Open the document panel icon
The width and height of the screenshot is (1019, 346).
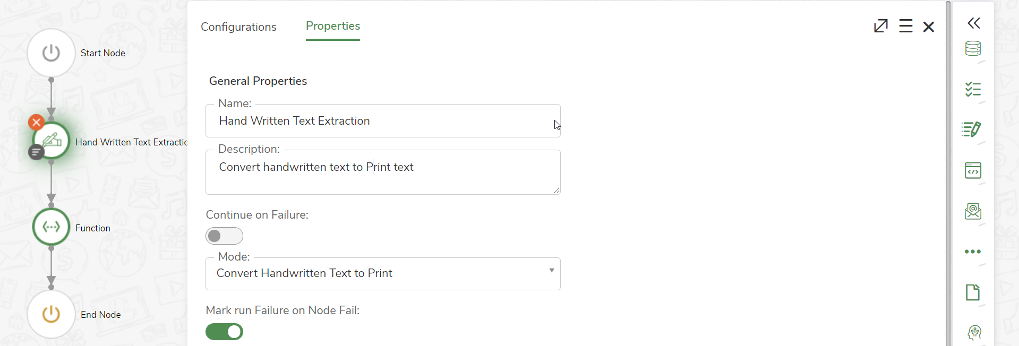click(973, 292)
